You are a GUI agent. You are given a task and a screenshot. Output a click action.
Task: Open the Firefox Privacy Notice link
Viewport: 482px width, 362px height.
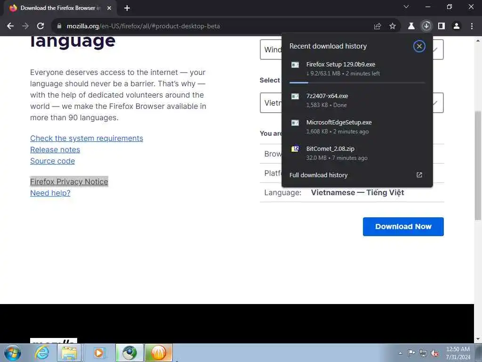[x=69, y=181]
